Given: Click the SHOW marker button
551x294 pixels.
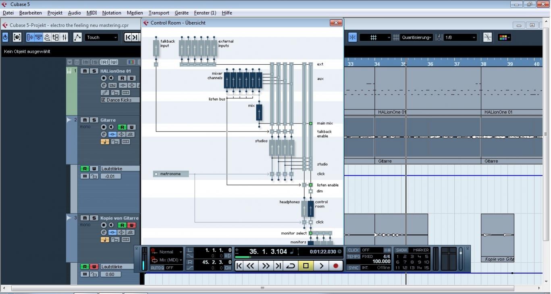Looking at the screenshot, I should (401, 250).
